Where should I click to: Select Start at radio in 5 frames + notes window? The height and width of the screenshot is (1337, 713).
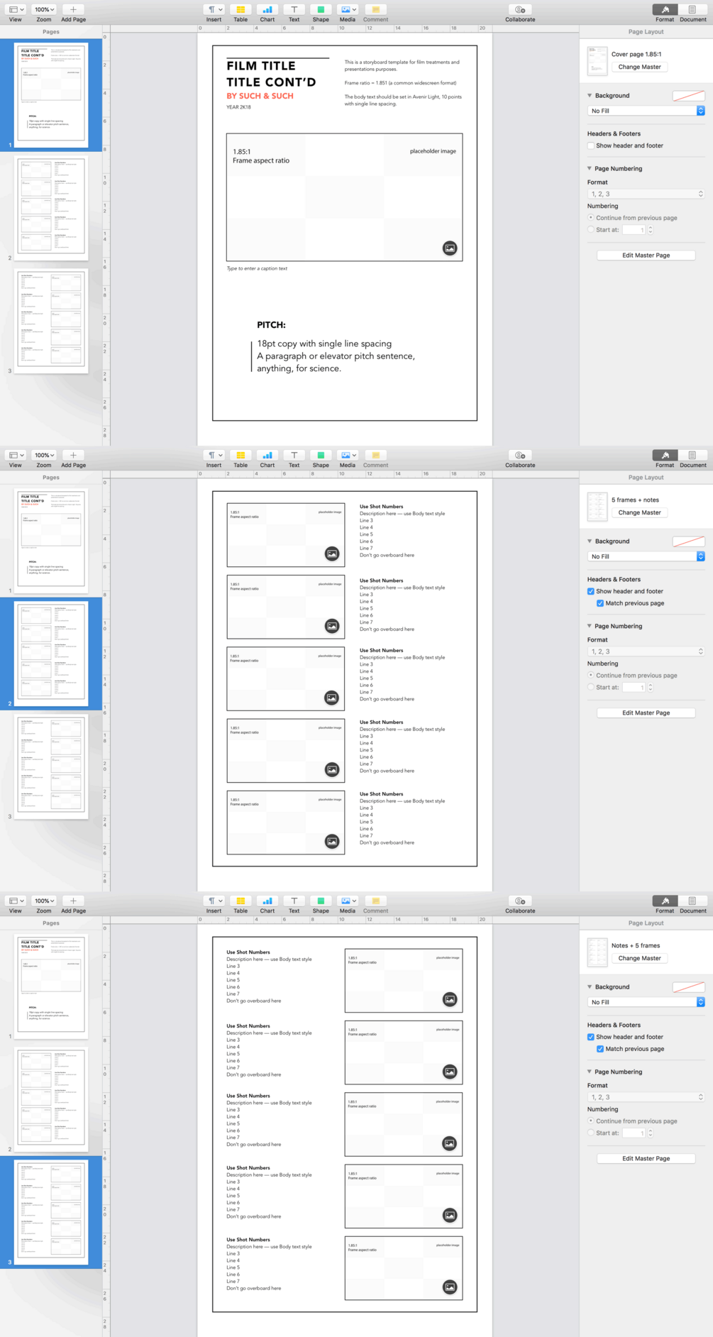pyautogui.click(x=590, y=687)
